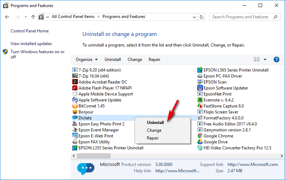The width and height of the screenshot is (285, 180).
Task: Open Turn Windows features on or off
Action: click(x=37, y=54)
